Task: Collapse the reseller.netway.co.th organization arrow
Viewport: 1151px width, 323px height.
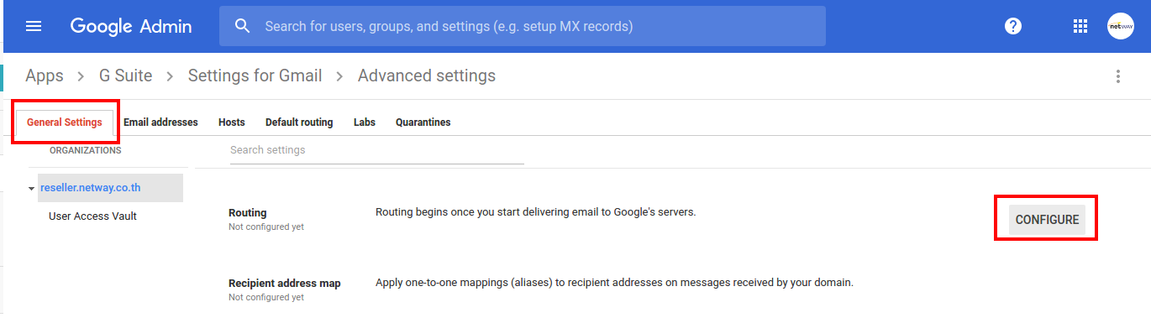Action: coord(31,189)
